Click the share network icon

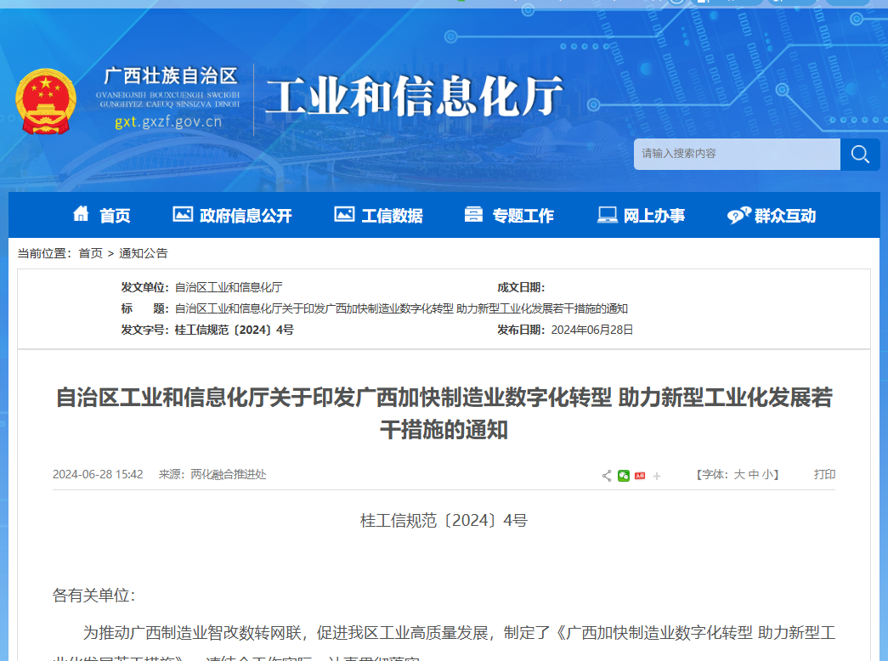607,475
